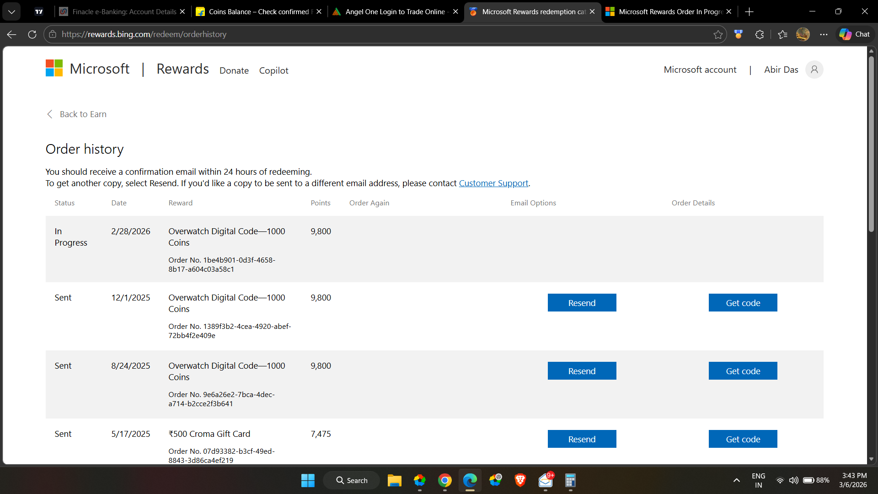
Task: Open Copilot Chat sidebar
Action: 855,34
